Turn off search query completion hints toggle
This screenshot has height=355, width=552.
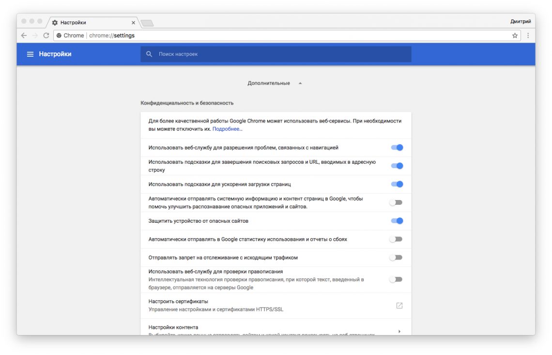[397, 166]
